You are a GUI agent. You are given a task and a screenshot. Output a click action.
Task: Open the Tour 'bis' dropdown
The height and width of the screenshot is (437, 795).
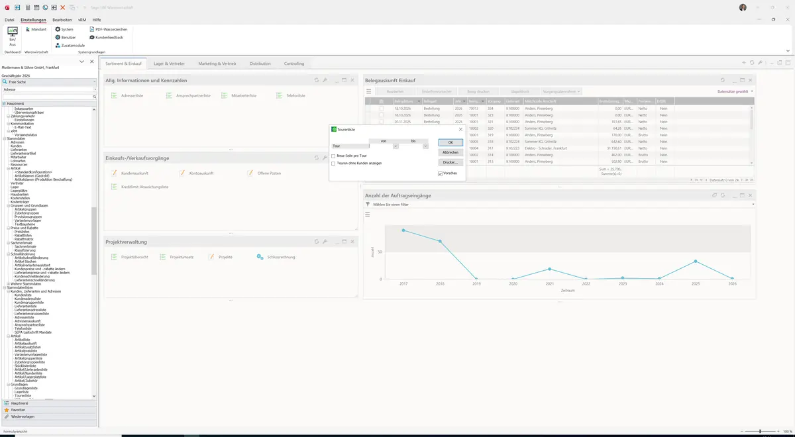(x=425, y=146)
